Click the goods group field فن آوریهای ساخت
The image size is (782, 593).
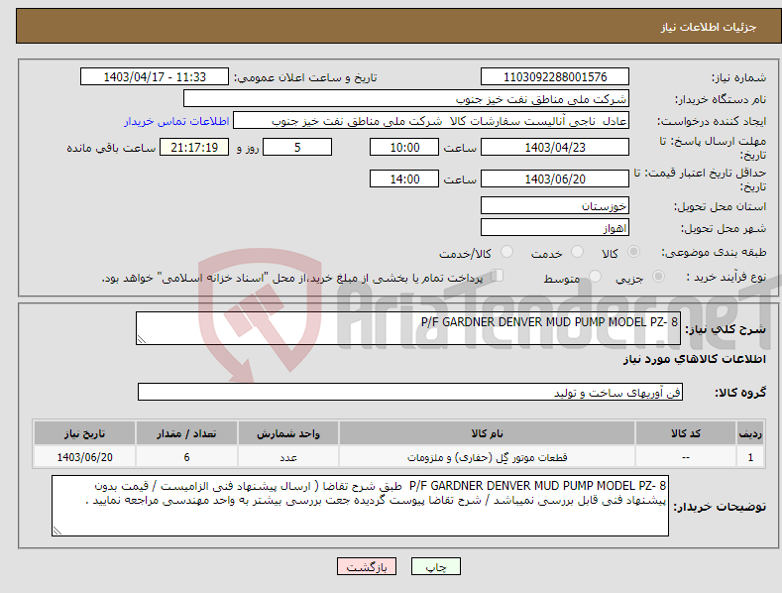pos(410,393)
